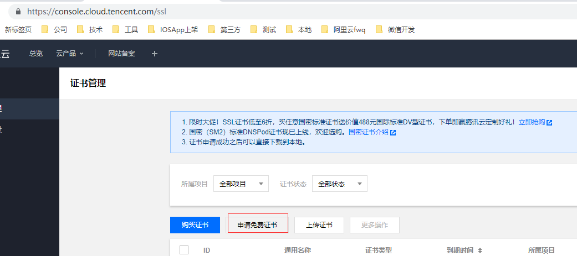Open the 微信开发 bookmark folder
The width and height of the screenshot is (577, 256).
396,30
